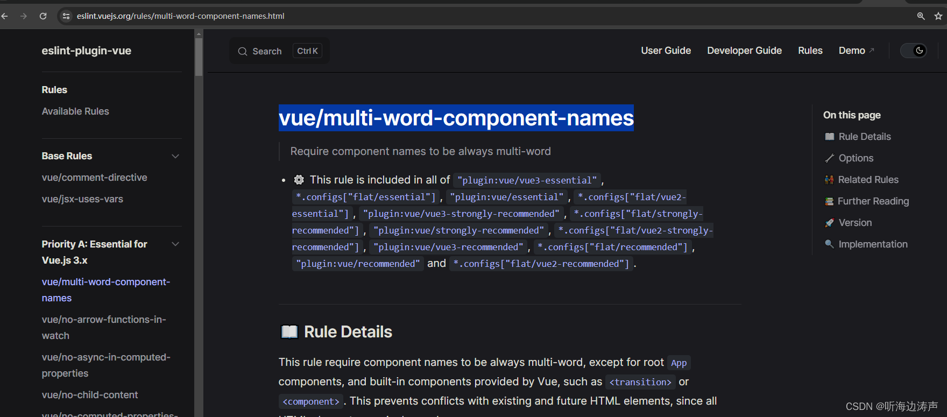Open vue/comment-directive rule

pyautogui.click(x=95, y=178)
